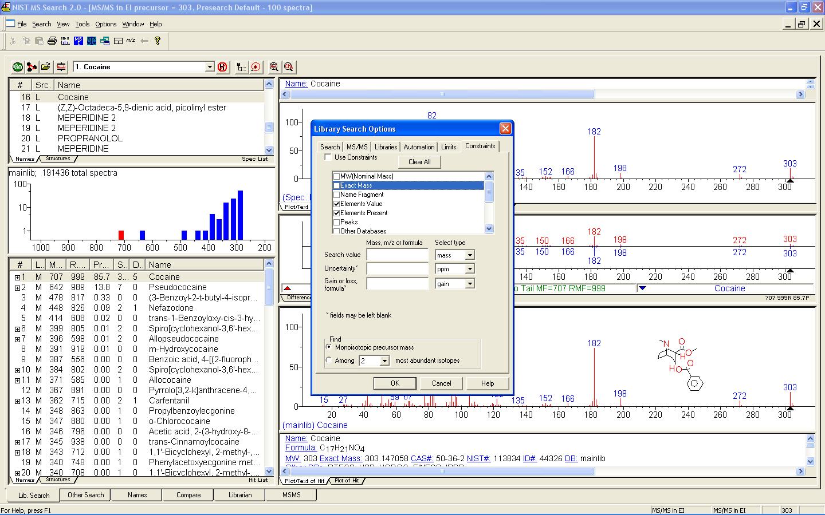Check the Name Fragment constraint
The width and height of the screenshot is (825, 515).
(337, 195)
